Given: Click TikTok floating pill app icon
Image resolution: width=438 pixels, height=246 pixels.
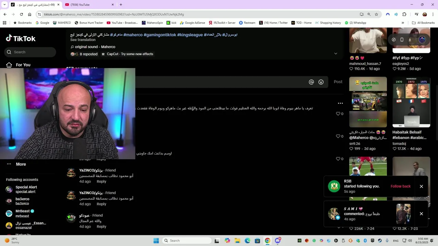Looking at the screenshot, I should pyautogui.click(x=394, y=40).
